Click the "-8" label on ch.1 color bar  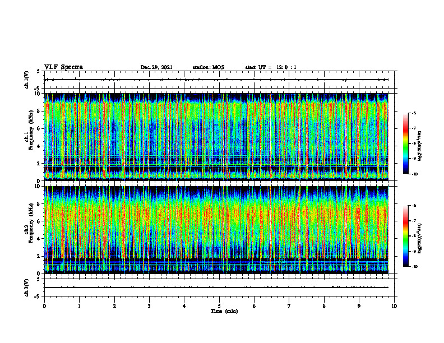(x=414, y=143)
